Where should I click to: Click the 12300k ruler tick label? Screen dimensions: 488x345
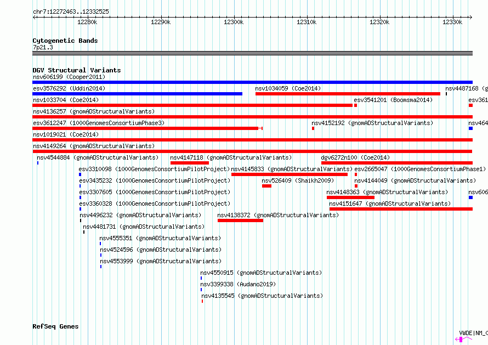coord(234,22)
